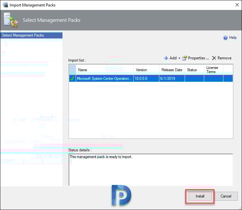Sort by the Name column header
Viewport: 242px width, 210px height.
coord(104,70)
